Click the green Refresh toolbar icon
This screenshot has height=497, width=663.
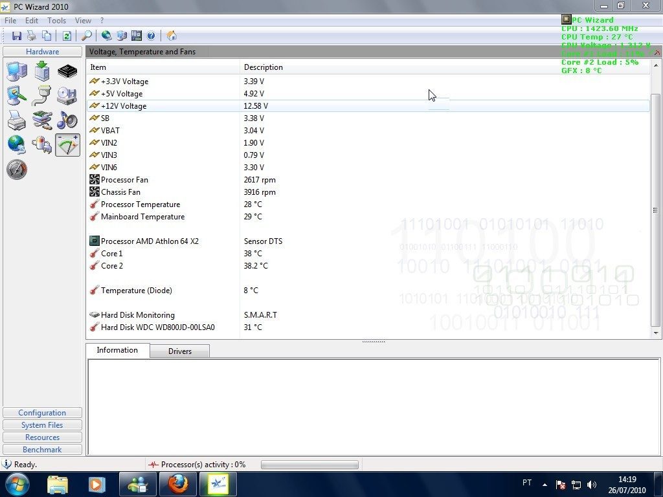[67, 36]
